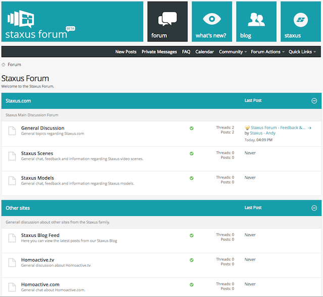Open the Calendar menu item
The width and height of the screenshot is (323, 297).
coord(204,52)
